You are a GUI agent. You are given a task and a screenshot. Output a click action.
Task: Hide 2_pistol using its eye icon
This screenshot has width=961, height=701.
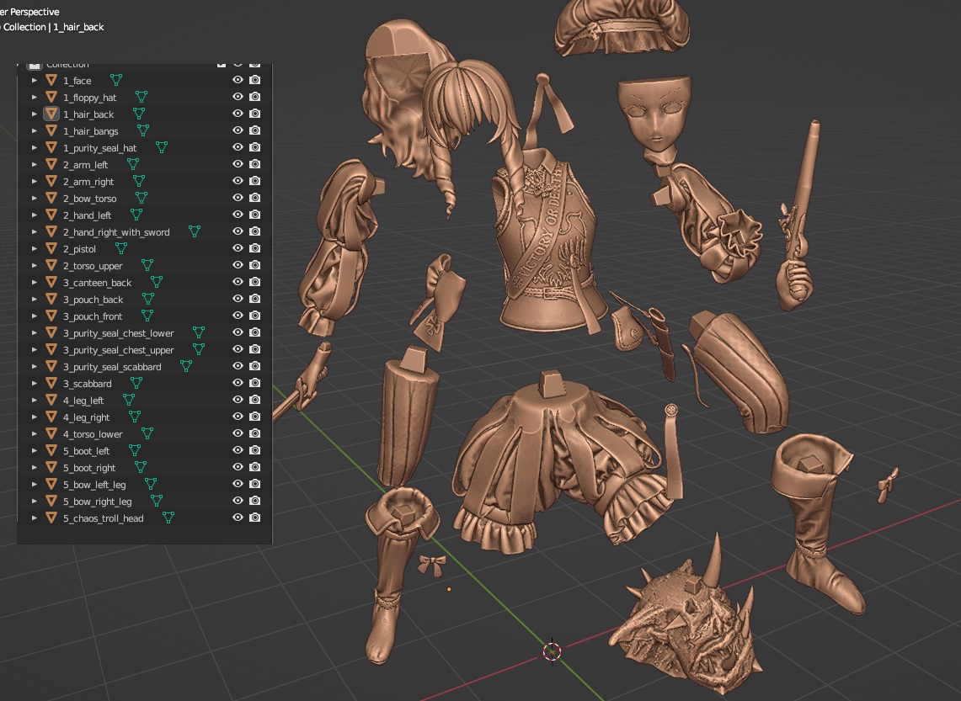[238, 248]
